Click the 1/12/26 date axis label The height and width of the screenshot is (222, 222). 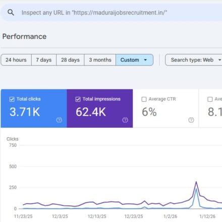207,216
